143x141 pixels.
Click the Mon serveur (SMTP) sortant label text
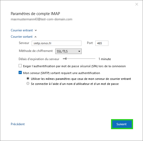pos(62,73)
